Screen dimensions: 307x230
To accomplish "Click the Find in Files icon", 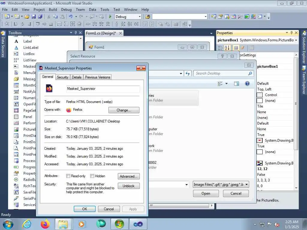I will click(x=148, y=17).
